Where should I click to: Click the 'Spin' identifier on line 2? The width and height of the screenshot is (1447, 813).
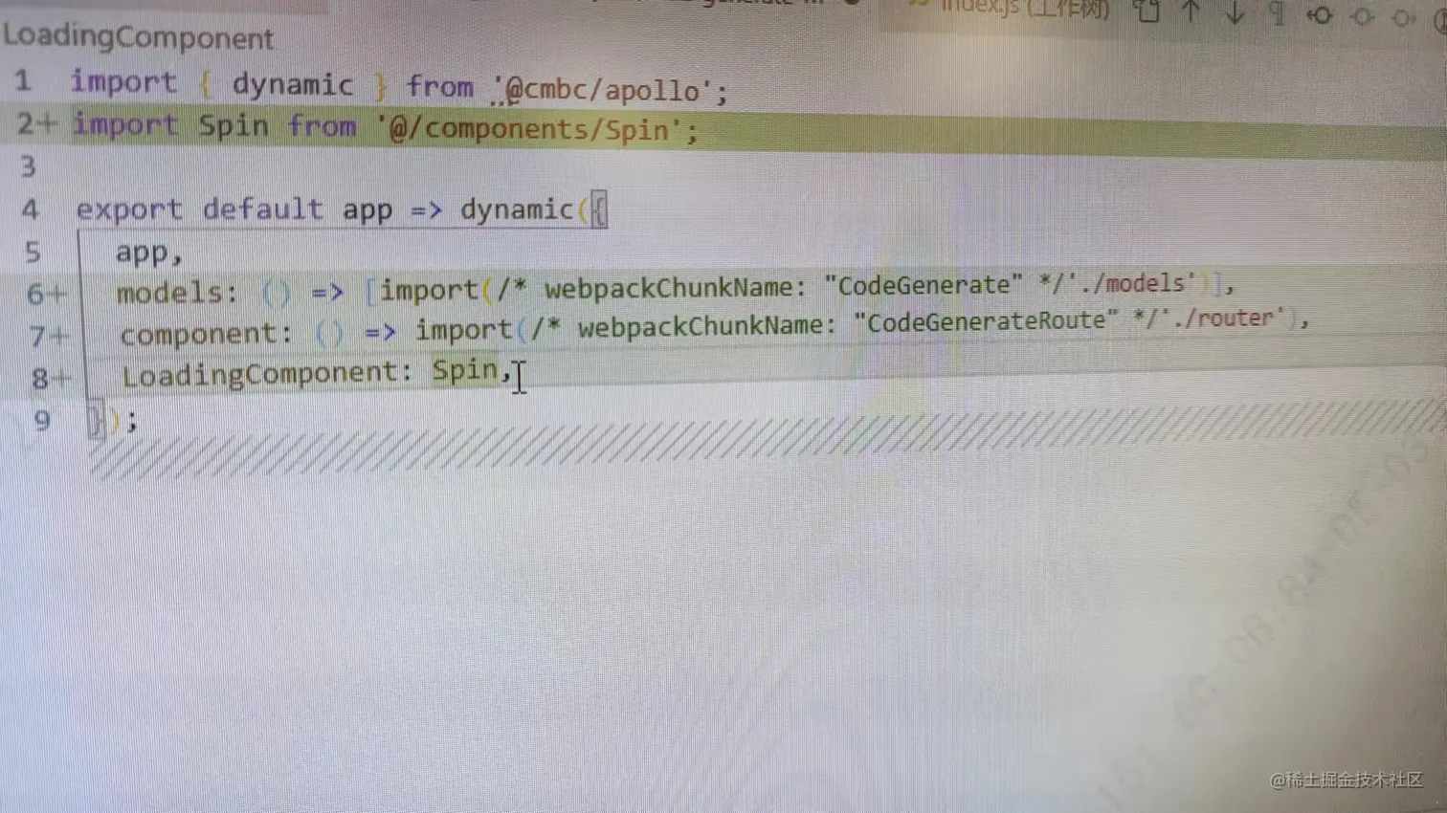click(234, 125)
